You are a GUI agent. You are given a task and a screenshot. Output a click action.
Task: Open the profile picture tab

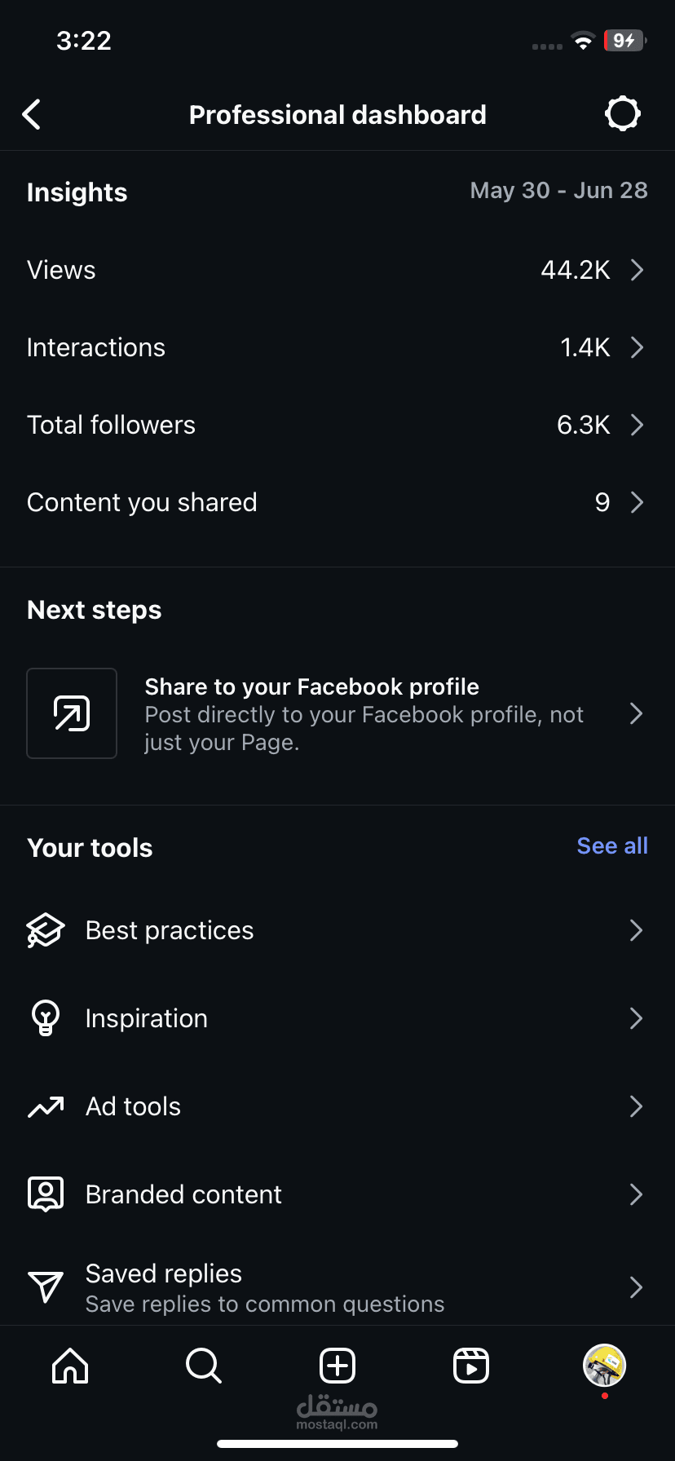click(x=604, y=1366)
